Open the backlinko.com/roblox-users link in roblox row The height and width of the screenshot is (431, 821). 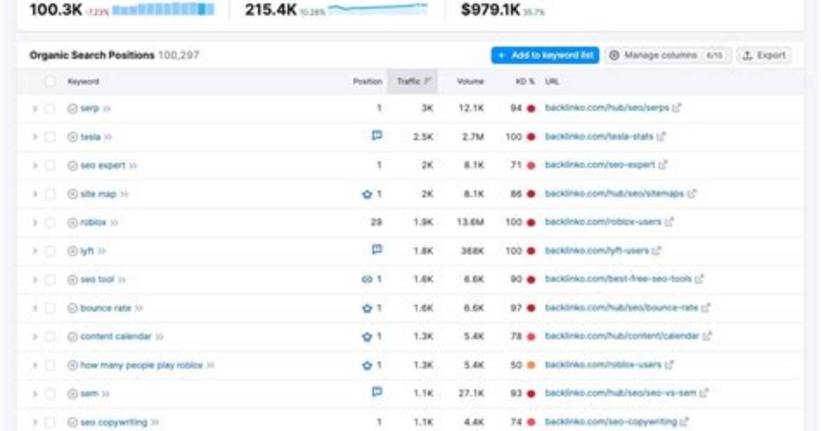tap(603, 222)
